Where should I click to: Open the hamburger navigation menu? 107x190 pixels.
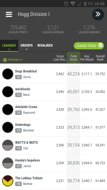[x=9, y=14]
